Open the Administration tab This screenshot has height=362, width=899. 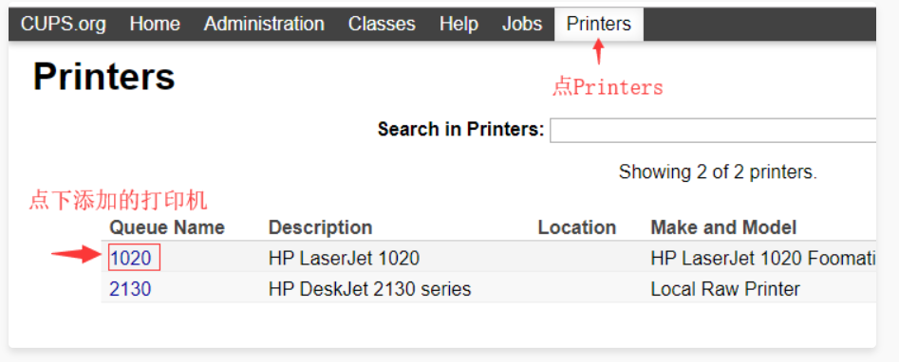point(264,24)
